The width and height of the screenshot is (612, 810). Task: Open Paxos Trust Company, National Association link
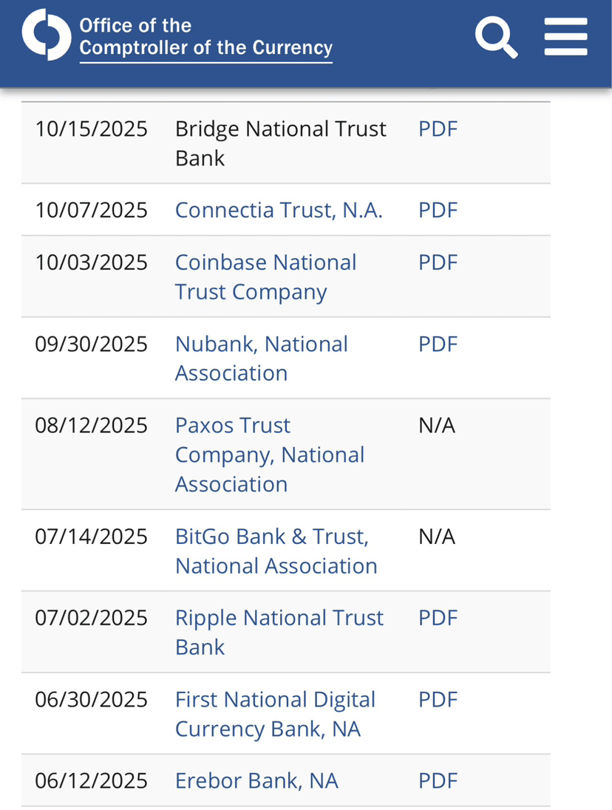click(x=270, y=455)
